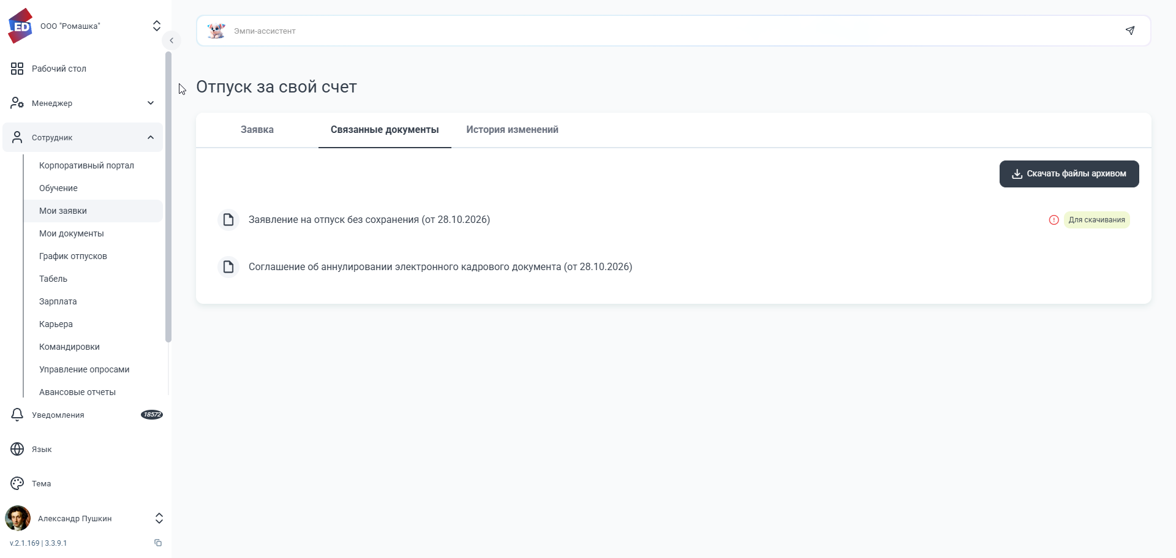Click the Язык globe icon
The height and width of the screenshot is (558, 1176).
click(17, 449)
